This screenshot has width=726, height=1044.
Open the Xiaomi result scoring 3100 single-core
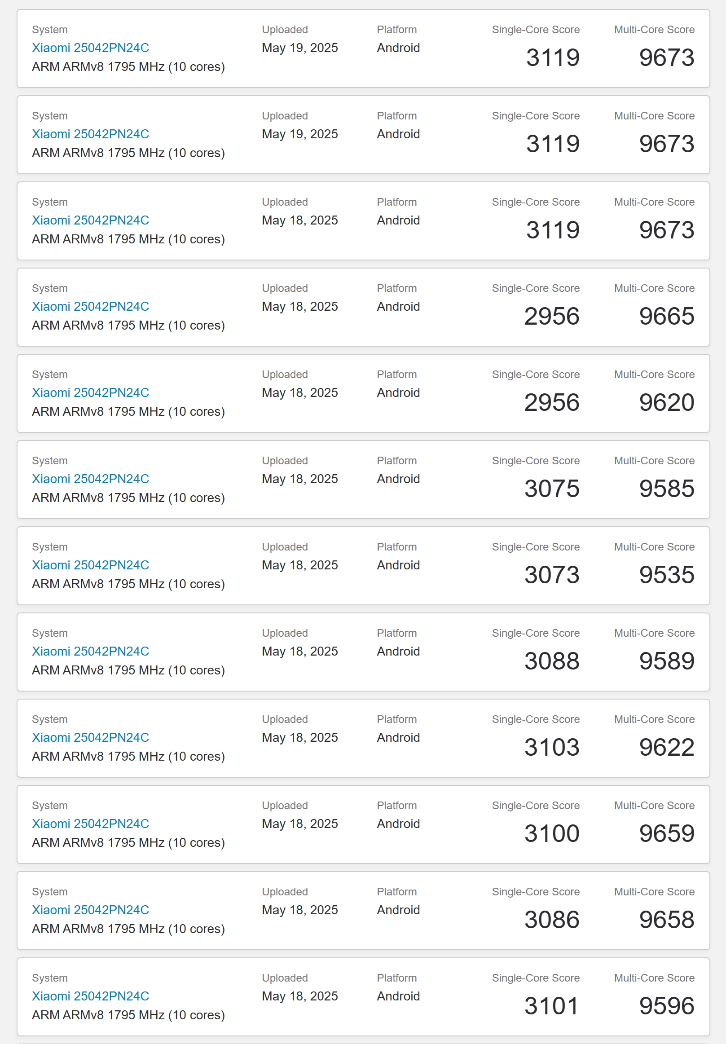[90, 824]
